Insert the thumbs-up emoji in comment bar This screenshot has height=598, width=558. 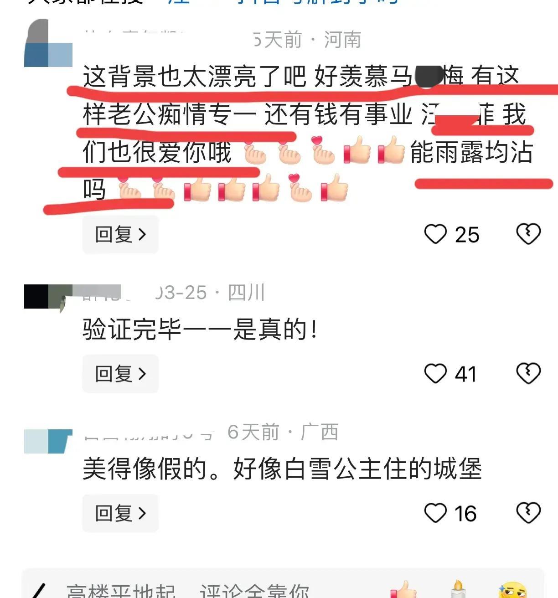404,590
